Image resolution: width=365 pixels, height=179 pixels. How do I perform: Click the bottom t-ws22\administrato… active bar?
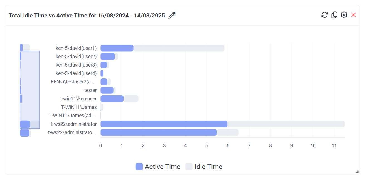158,132
